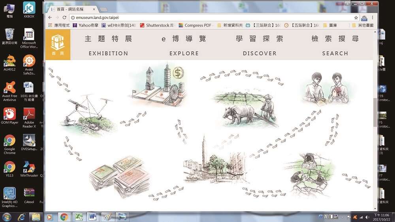The image size is (395, 222).
Task: Click the emuseum.land.gov.taipei address bar
Action: [212, 17]
